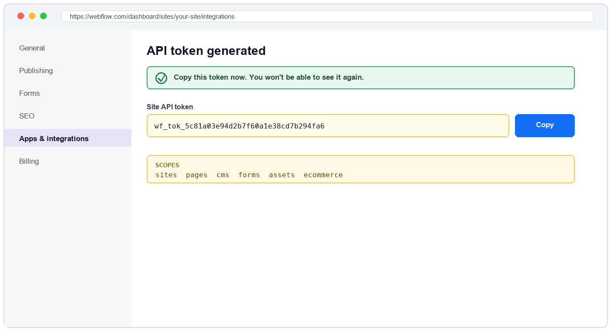611x331 pixels.
Task: Click the SCOPES heading label
Action: (x=167, y=165)
